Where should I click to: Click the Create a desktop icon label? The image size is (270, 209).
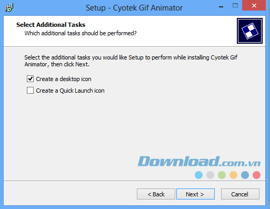[64, 79]
